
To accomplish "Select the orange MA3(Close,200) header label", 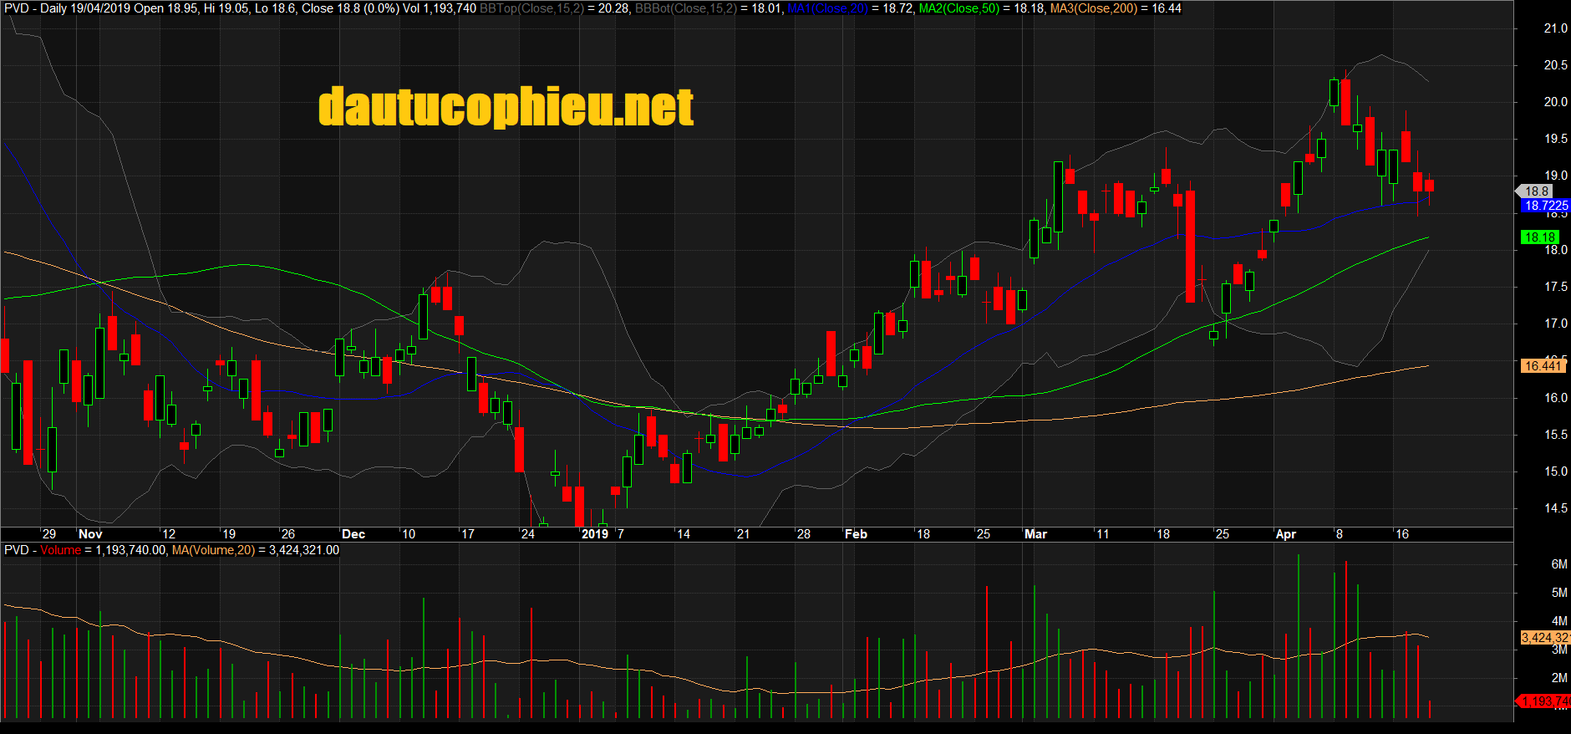I will tap(1094, 8).
